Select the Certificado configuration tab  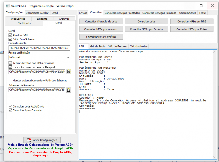pos(24,23)
